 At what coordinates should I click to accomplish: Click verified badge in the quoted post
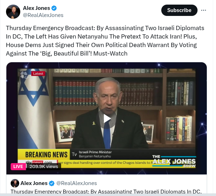tap(52, 183)
